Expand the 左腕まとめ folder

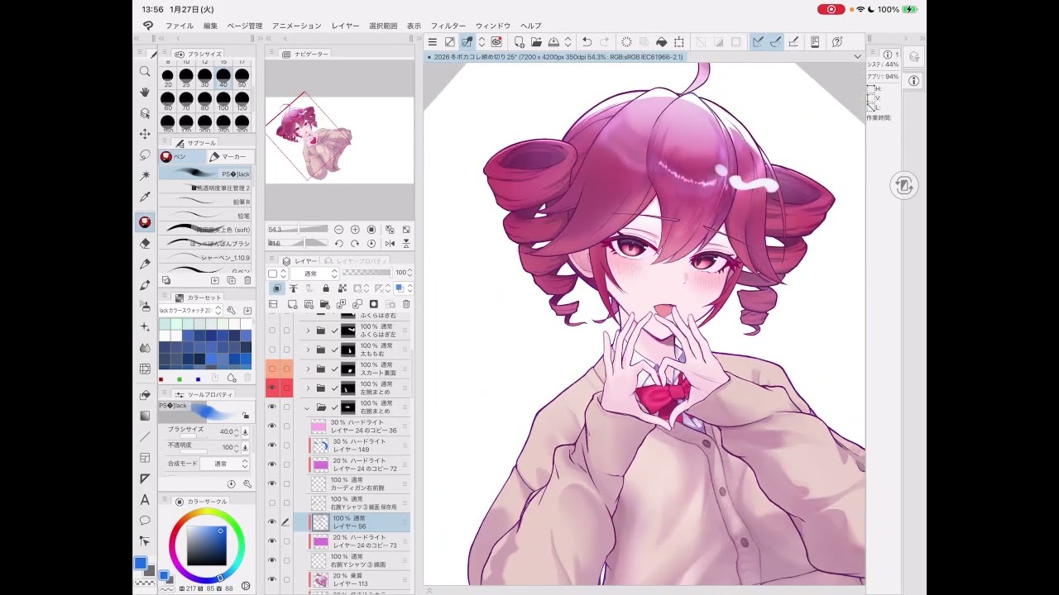(308, 388)
